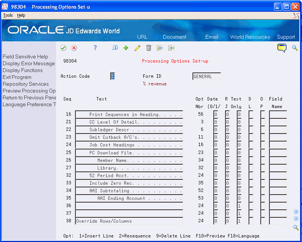Click the RJ field on sequence 25 row
Image resolution: width=302 pixels, height=242 pixels.
tap(227, 152)
